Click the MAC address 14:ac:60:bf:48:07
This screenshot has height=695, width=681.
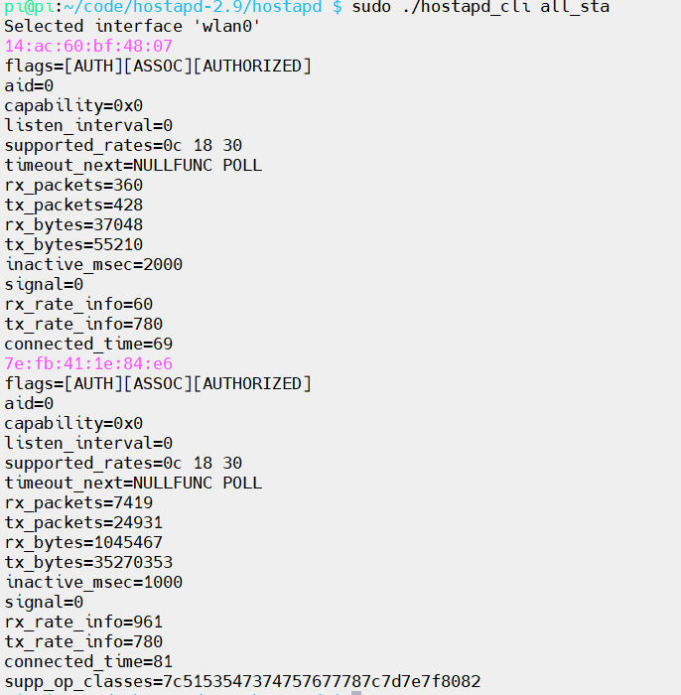[88, 46]
